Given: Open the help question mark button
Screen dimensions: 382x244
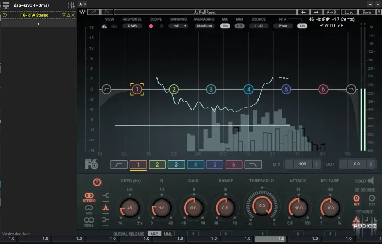Looking at the screenshot, I should [x=379, y=12].
